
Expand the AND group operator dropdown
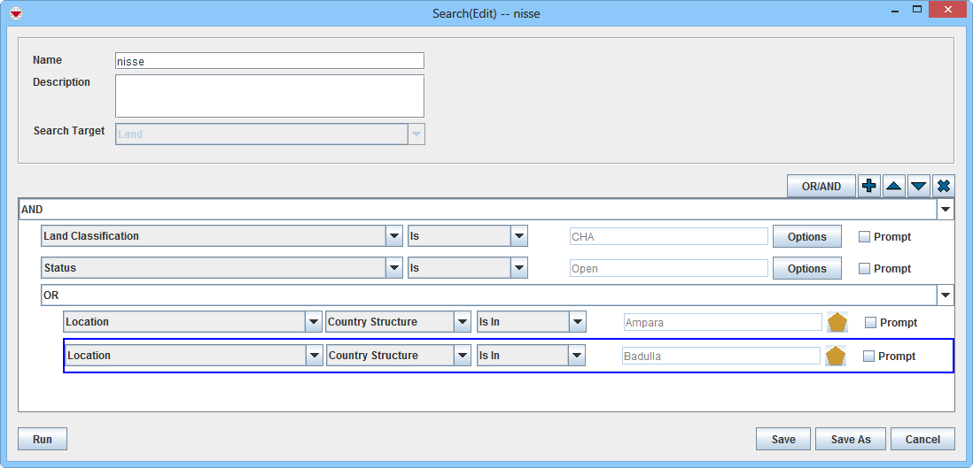(x=946, y=210)
